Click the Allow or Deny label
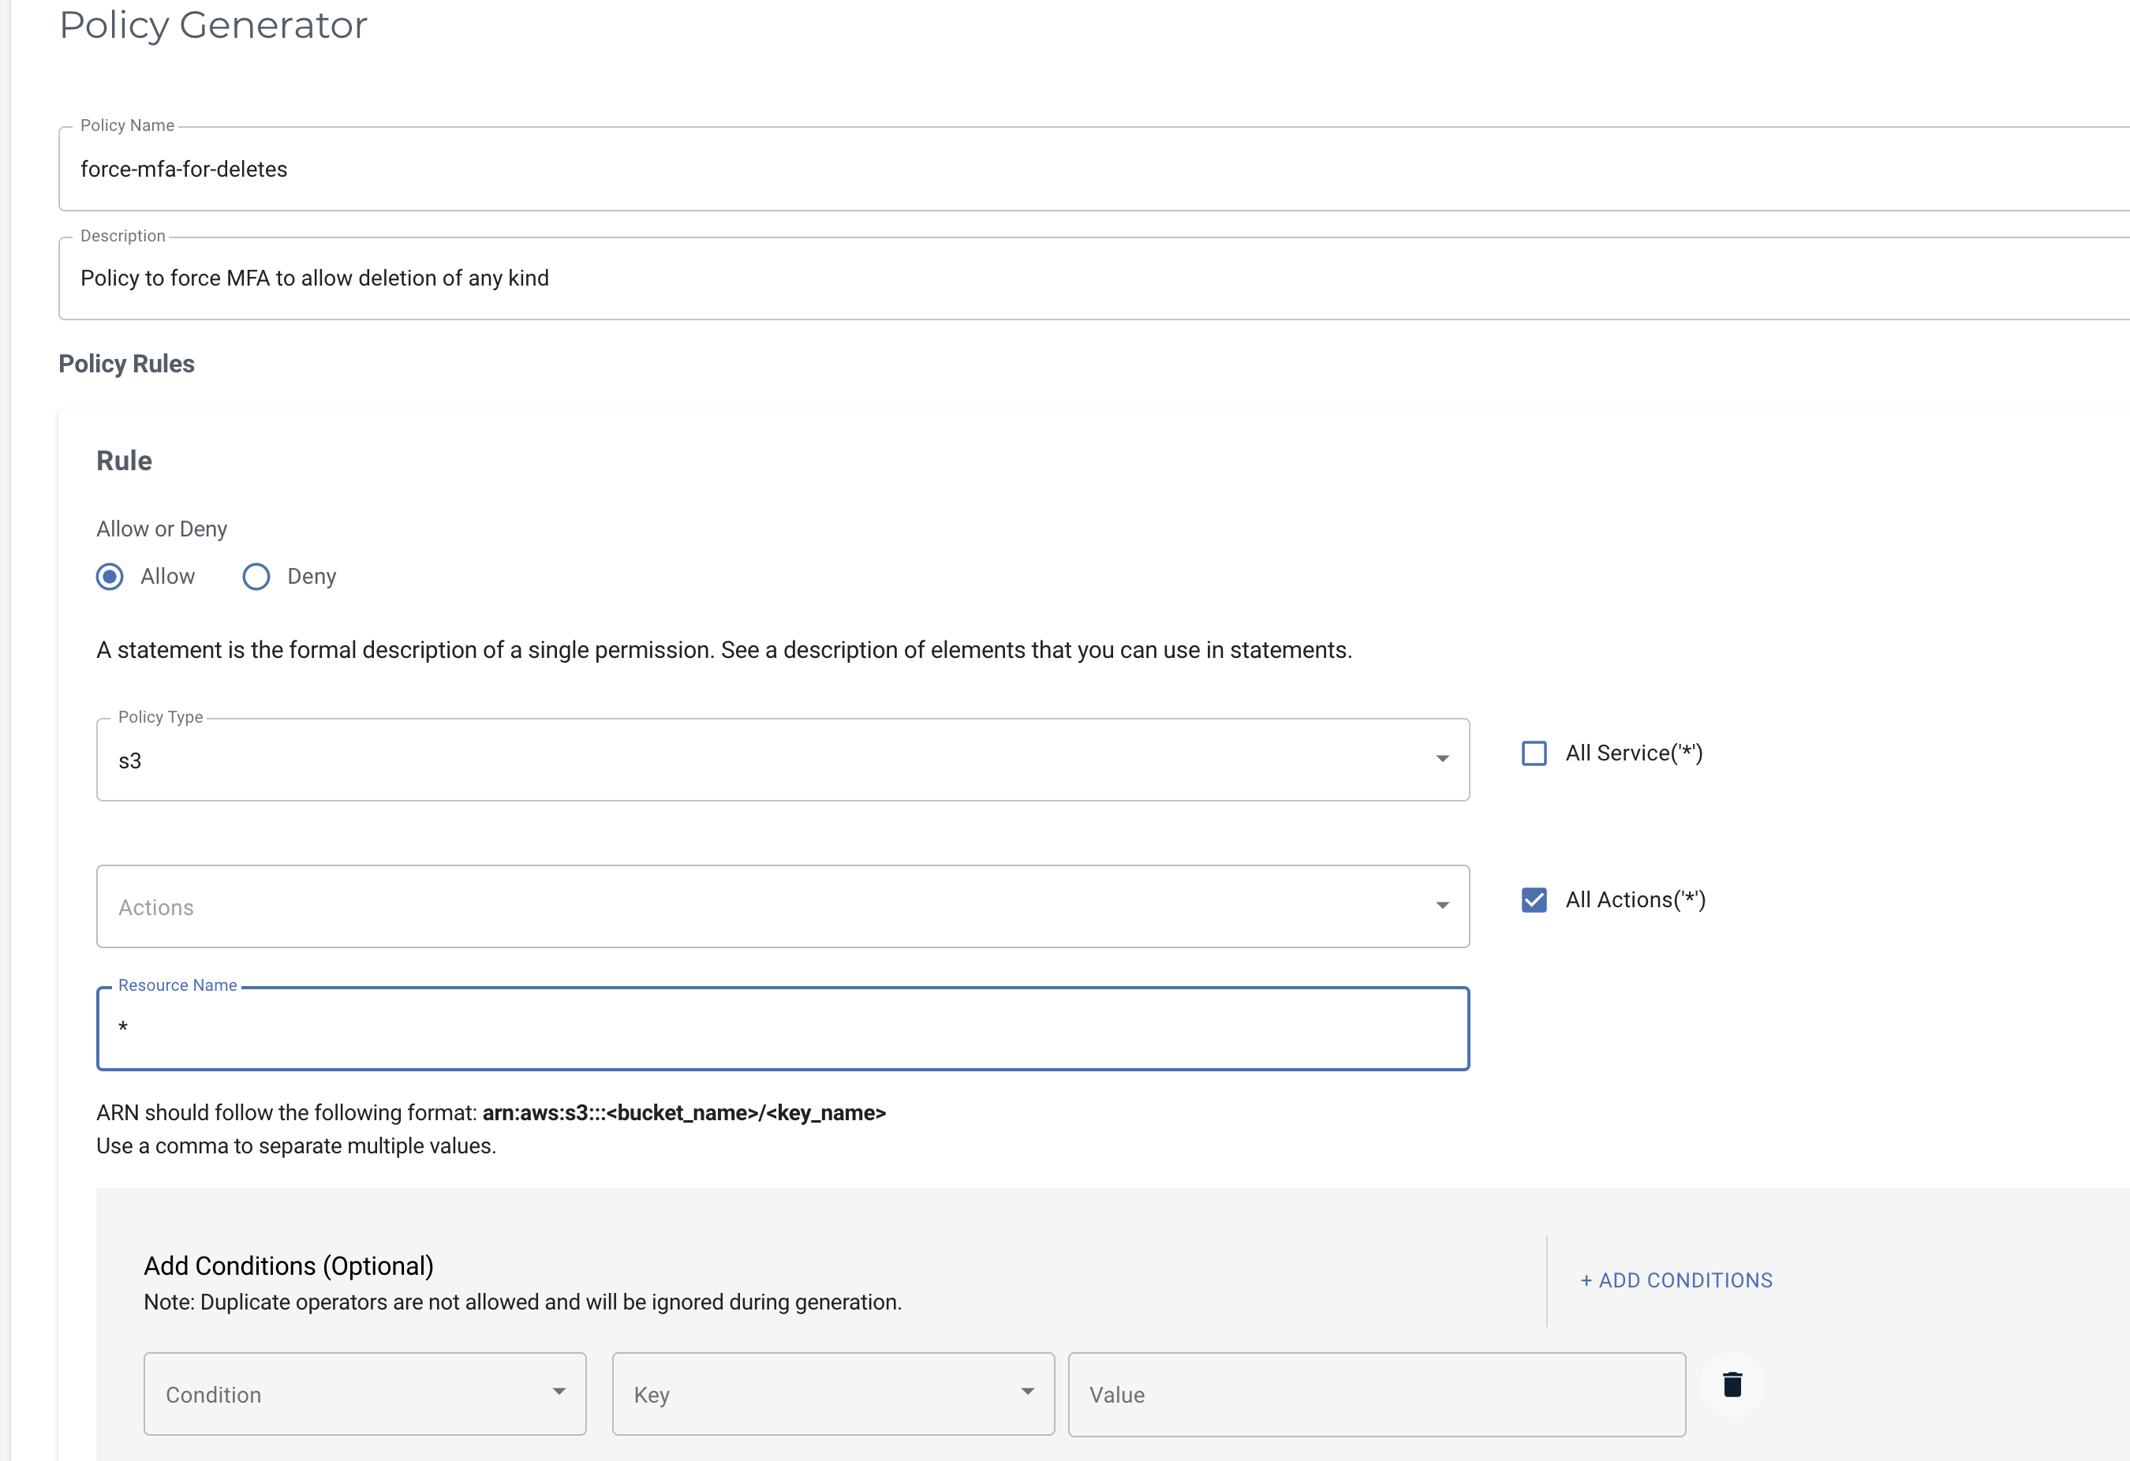The width and height of the screenshot is (2130, 1461). (x=161, y=529)
